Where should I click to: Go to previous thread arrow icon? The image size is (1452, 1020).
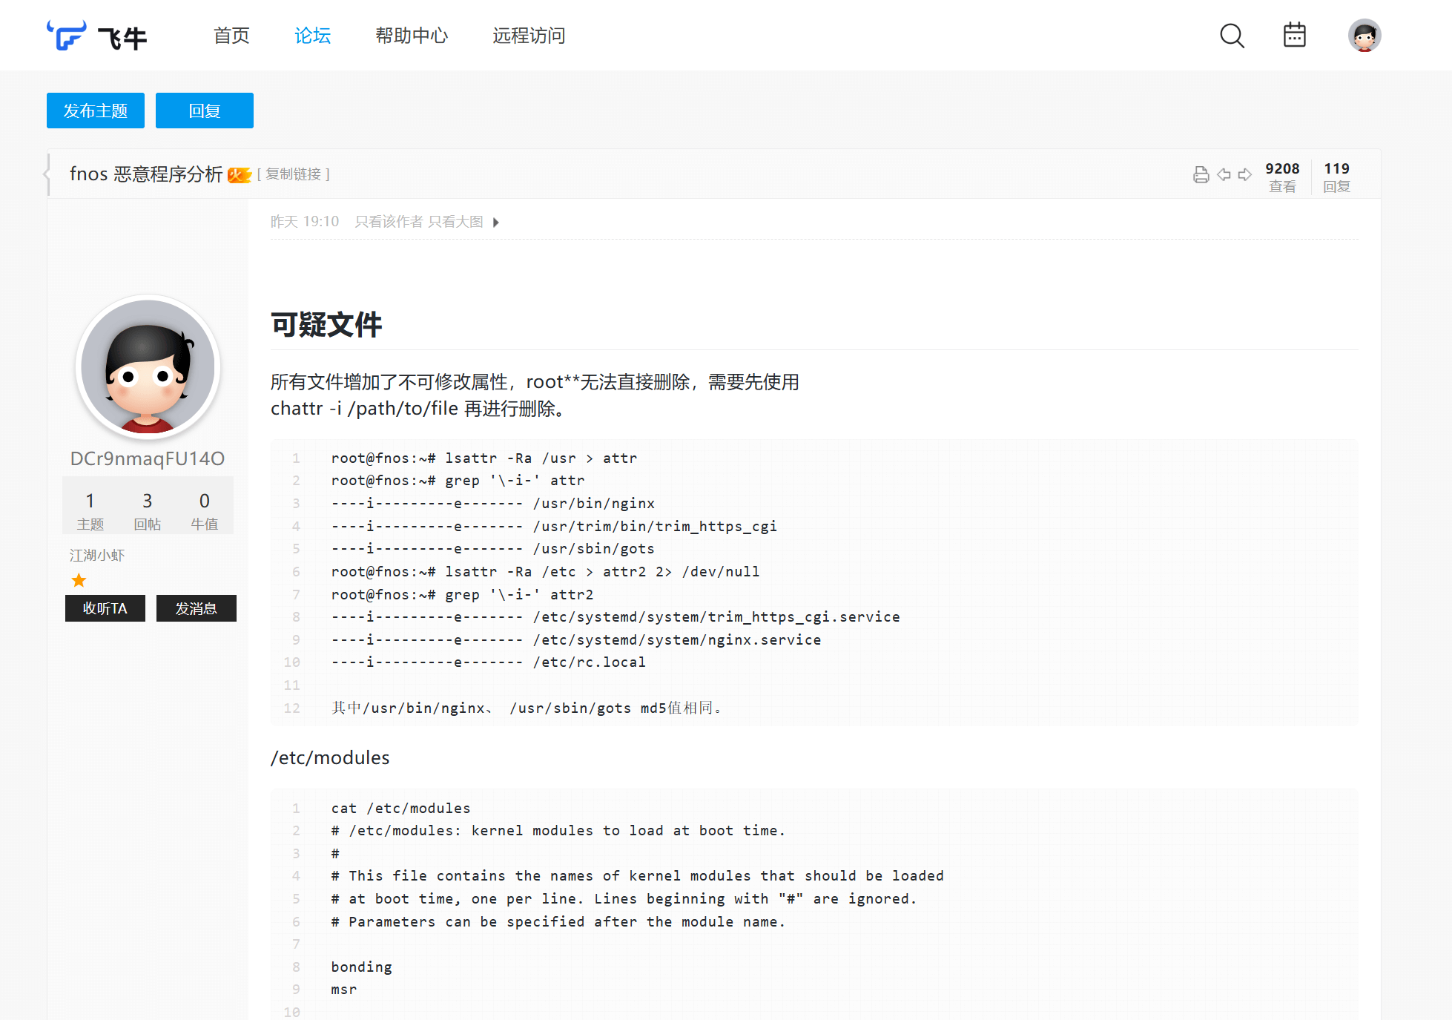[x=1224, y=175]
